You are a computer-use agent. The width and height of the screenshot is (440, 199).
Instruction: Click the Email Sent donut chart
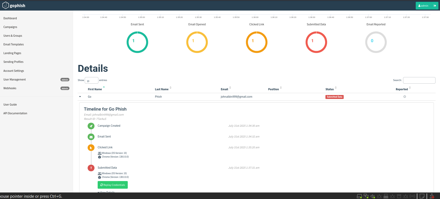tap(137, 42)
